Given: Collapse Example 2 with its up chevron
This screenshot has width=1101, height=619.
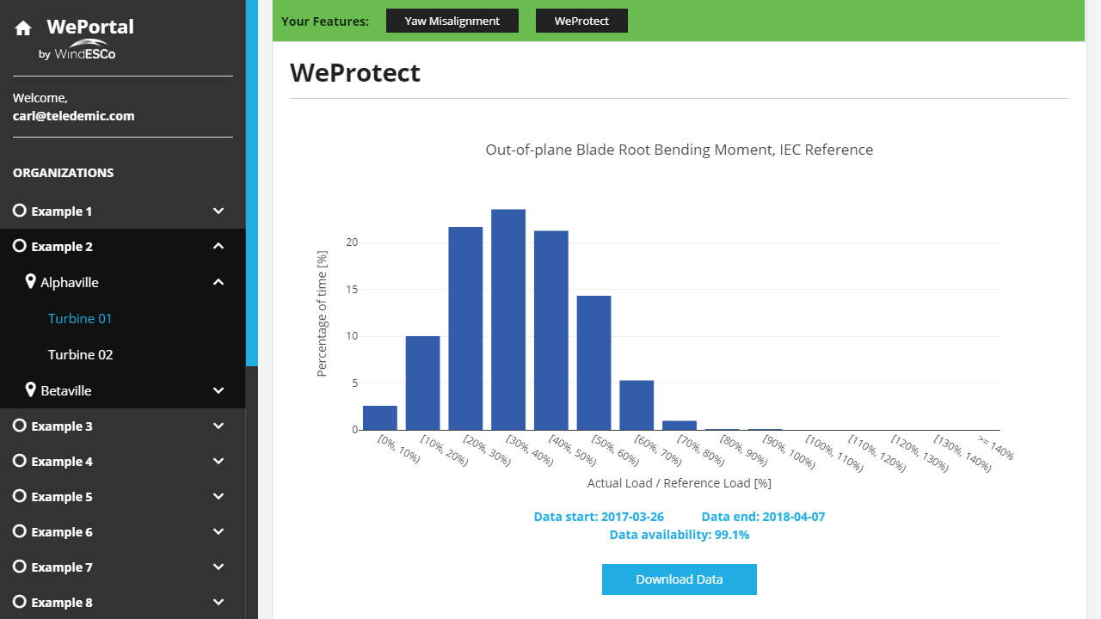Looking at the screenshot, I should (218, 246).
